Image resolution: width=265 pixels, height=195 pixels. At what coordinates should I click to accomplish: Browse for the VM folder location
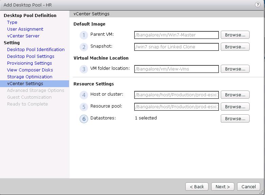click(235, 69)
